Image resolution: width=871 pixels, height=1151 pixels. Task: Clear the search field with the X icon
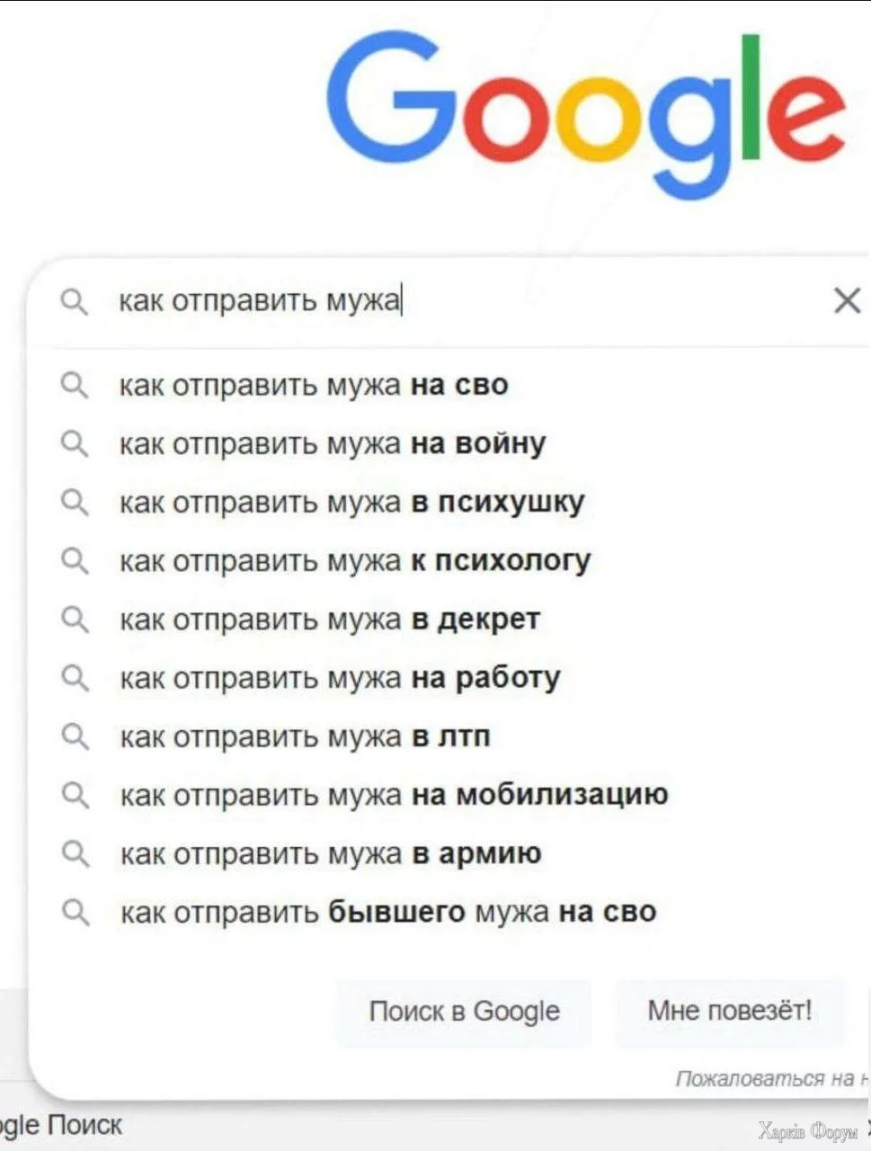847,301
